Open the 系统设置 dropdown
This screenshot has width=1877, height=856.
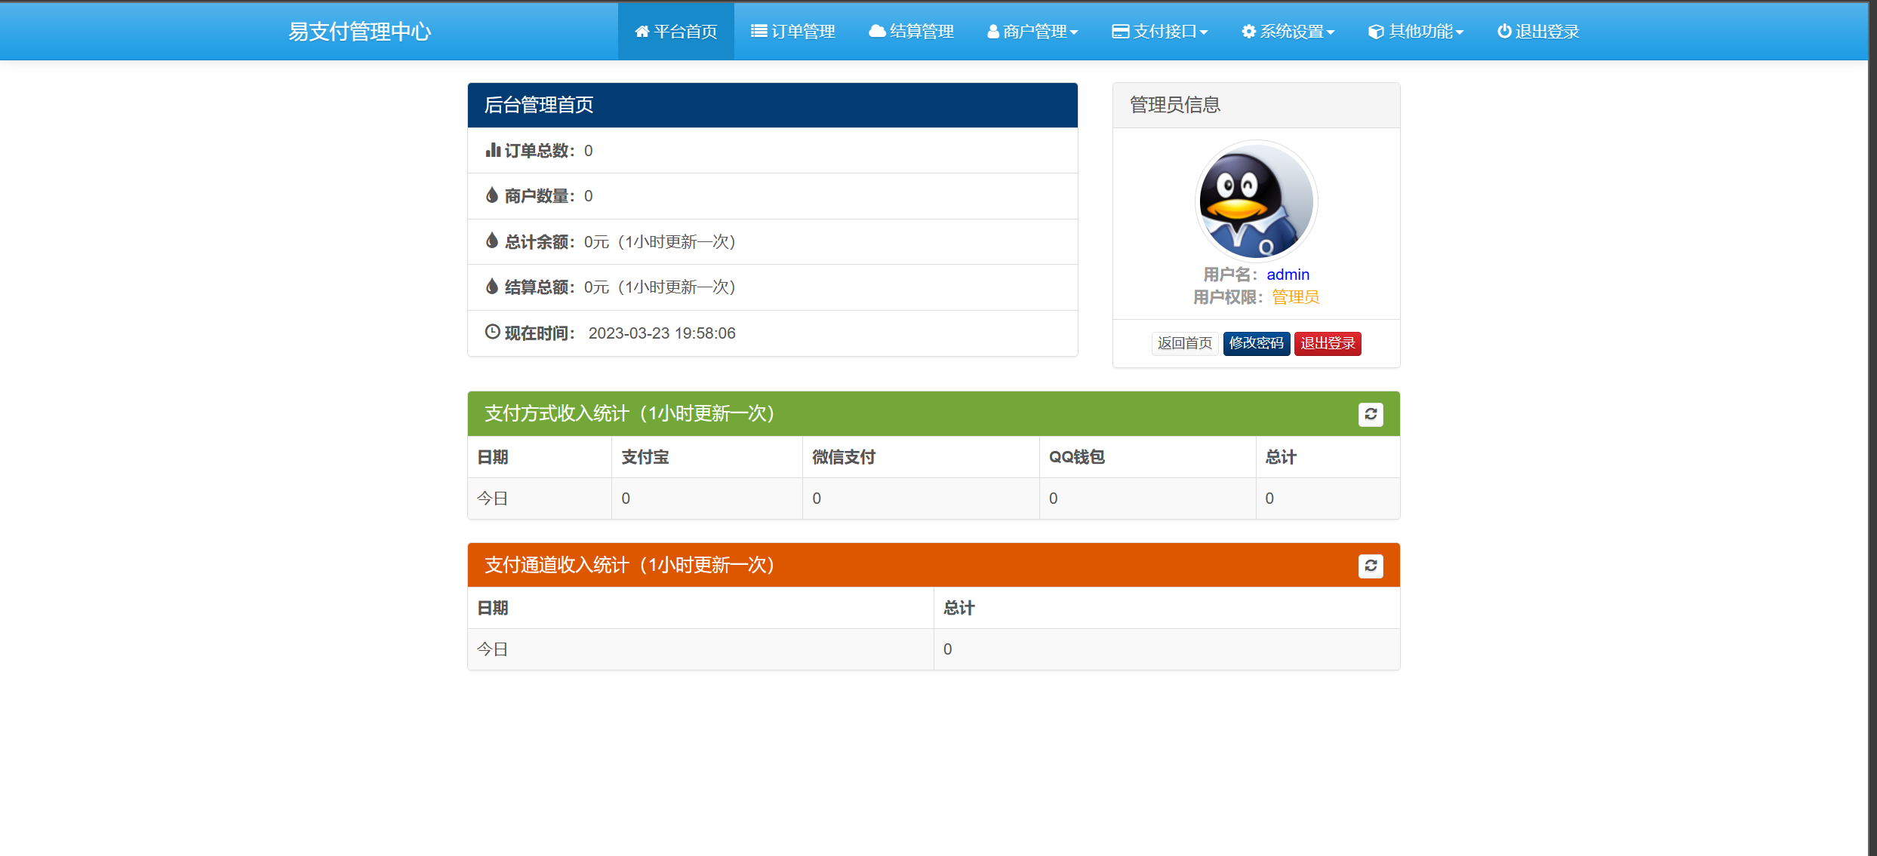click(x=1288, y=31)
